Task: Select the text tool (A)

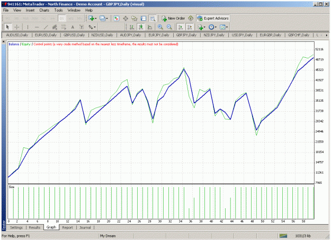Action: 73,27
